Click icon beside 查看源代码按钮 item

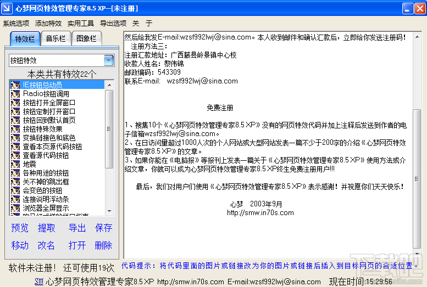(15, 155)
